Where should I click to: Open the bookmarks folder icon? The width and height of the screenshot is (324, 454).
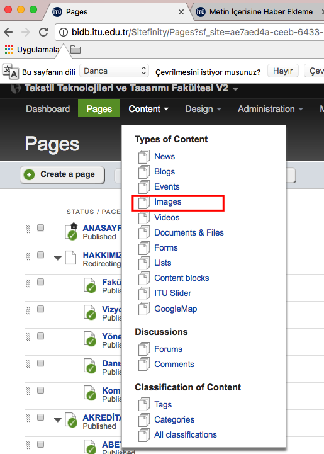(75, 50)
